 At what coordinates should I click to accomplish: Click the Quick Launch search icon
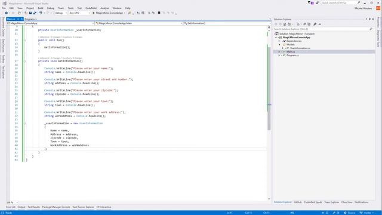click(x=359, y=2)
